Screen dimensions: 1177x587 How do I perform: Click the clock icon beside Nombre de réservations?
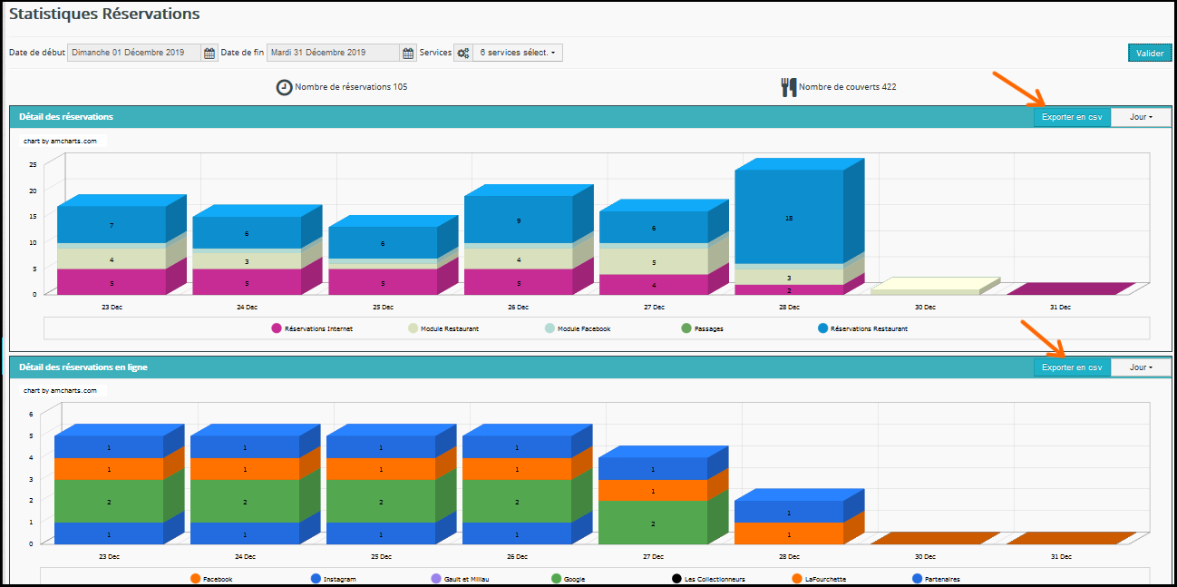point(285,87)
